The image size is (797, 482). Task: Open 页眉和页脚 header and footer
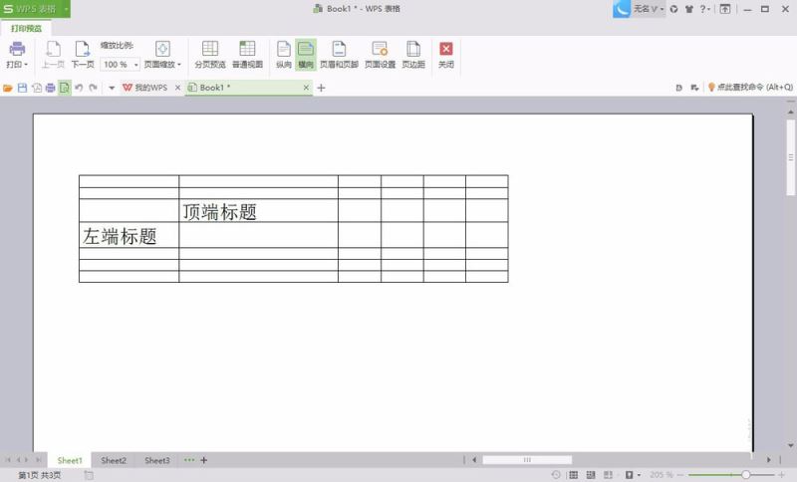339,55
